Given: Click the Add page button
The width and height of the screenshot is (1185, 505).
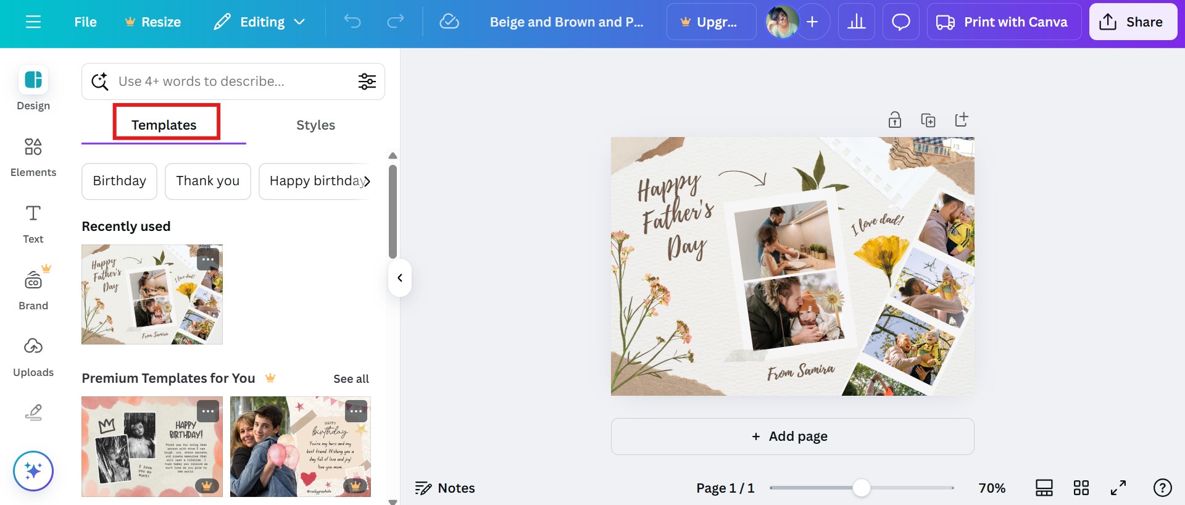Looking at the screenshot, I should (792, 436).
